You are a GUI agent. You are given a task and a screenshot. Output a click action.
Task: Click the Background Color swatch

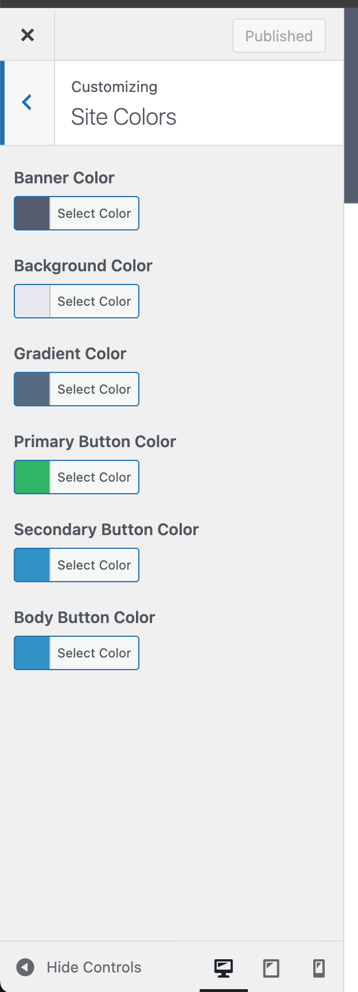[32, 301]
